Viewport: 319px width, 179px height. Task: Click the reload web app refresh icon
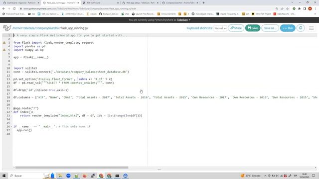(x=301, y=28)
